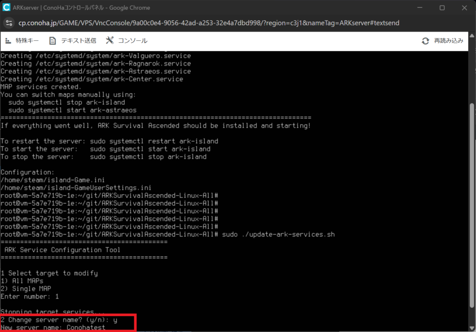Open site information icon in address bar
The height and width of the screenshot is (332, 476).
pyautogui.click(x=9, y=23)
